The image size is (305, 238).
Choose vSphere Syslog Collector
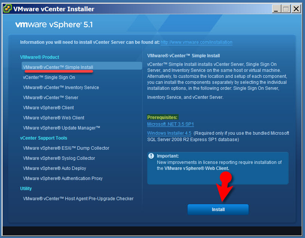tap(59, 158)
